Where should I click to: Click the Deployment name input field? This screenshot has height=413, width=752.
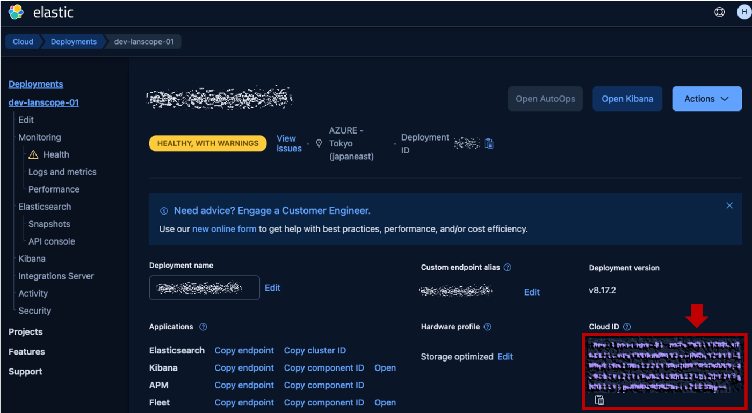tap(204, 288)
